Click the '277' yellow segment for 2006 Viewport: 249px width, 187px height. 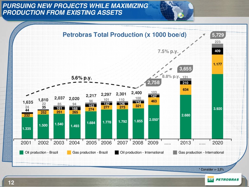pos(106,108)
